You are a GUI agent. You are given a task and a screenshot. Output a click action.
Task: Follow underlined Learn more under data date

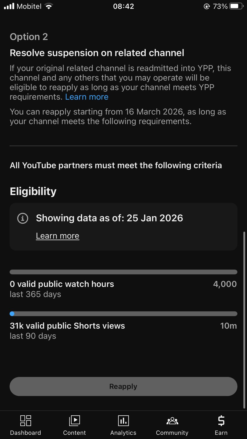(x=58, y=236)
